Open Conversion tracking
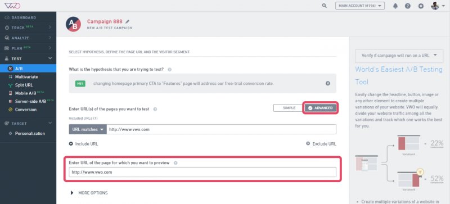The height and width of the screenshot is (204, 450). (x=25, y=110)
